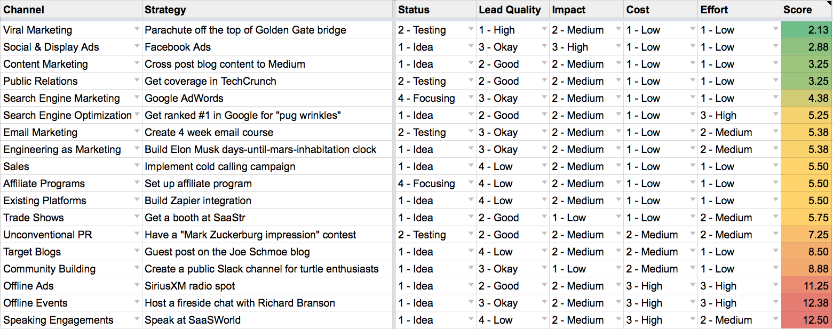833x329 pixels.
Task: Expand Impact dropdown in Get a booth at SaaStr row
Action: (618, 217)
